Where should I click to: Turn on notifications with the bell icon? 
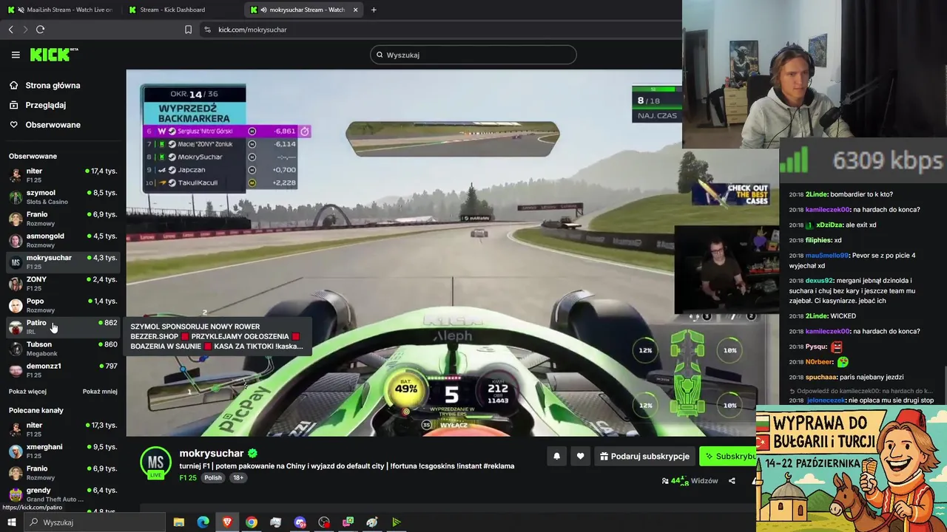[x=557, y=457]
